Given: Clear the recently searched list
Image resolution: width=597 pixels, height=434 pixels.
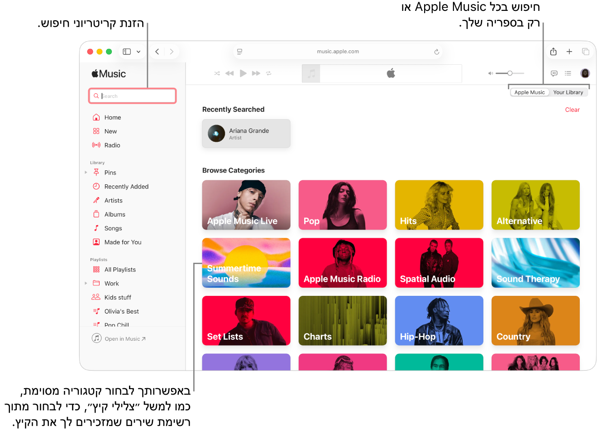Looking at the screenshot, I should point(572,110).
